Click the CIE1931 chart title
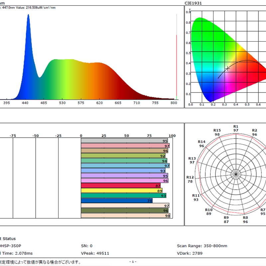Screen dimensions: 266x266 (193, 3)
